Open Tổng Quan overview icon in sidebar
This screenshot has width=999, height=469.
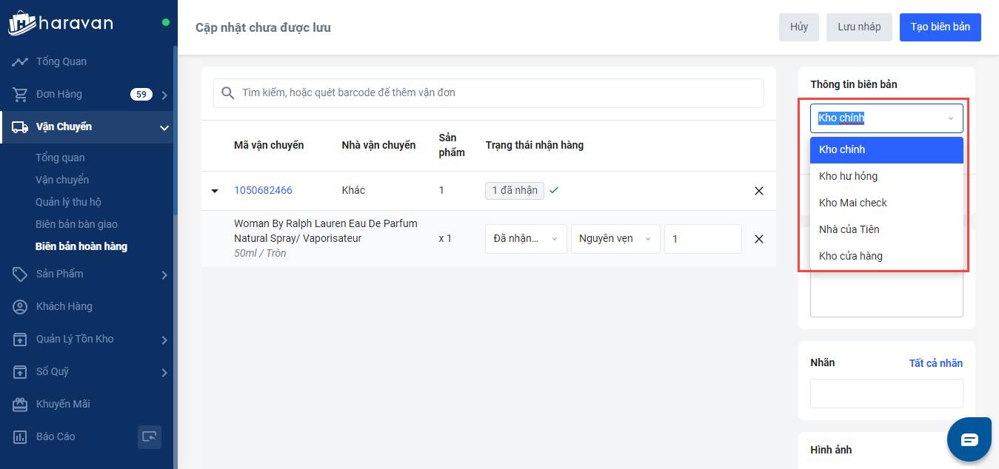(x=20, y=61)
